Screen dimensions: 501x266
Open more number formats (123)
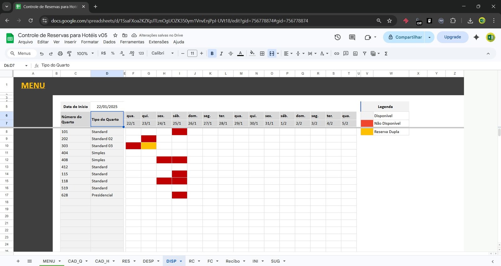(141, 54)
